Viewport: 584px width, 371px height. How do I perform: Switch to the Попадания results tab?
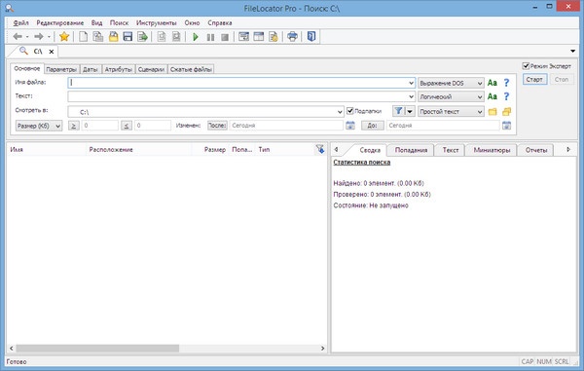click(411, 150)
